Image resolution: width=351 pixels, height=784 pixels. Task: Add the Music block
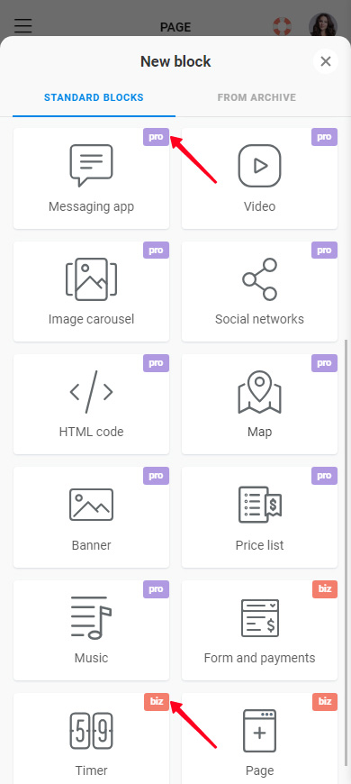[x=92, y=630]
